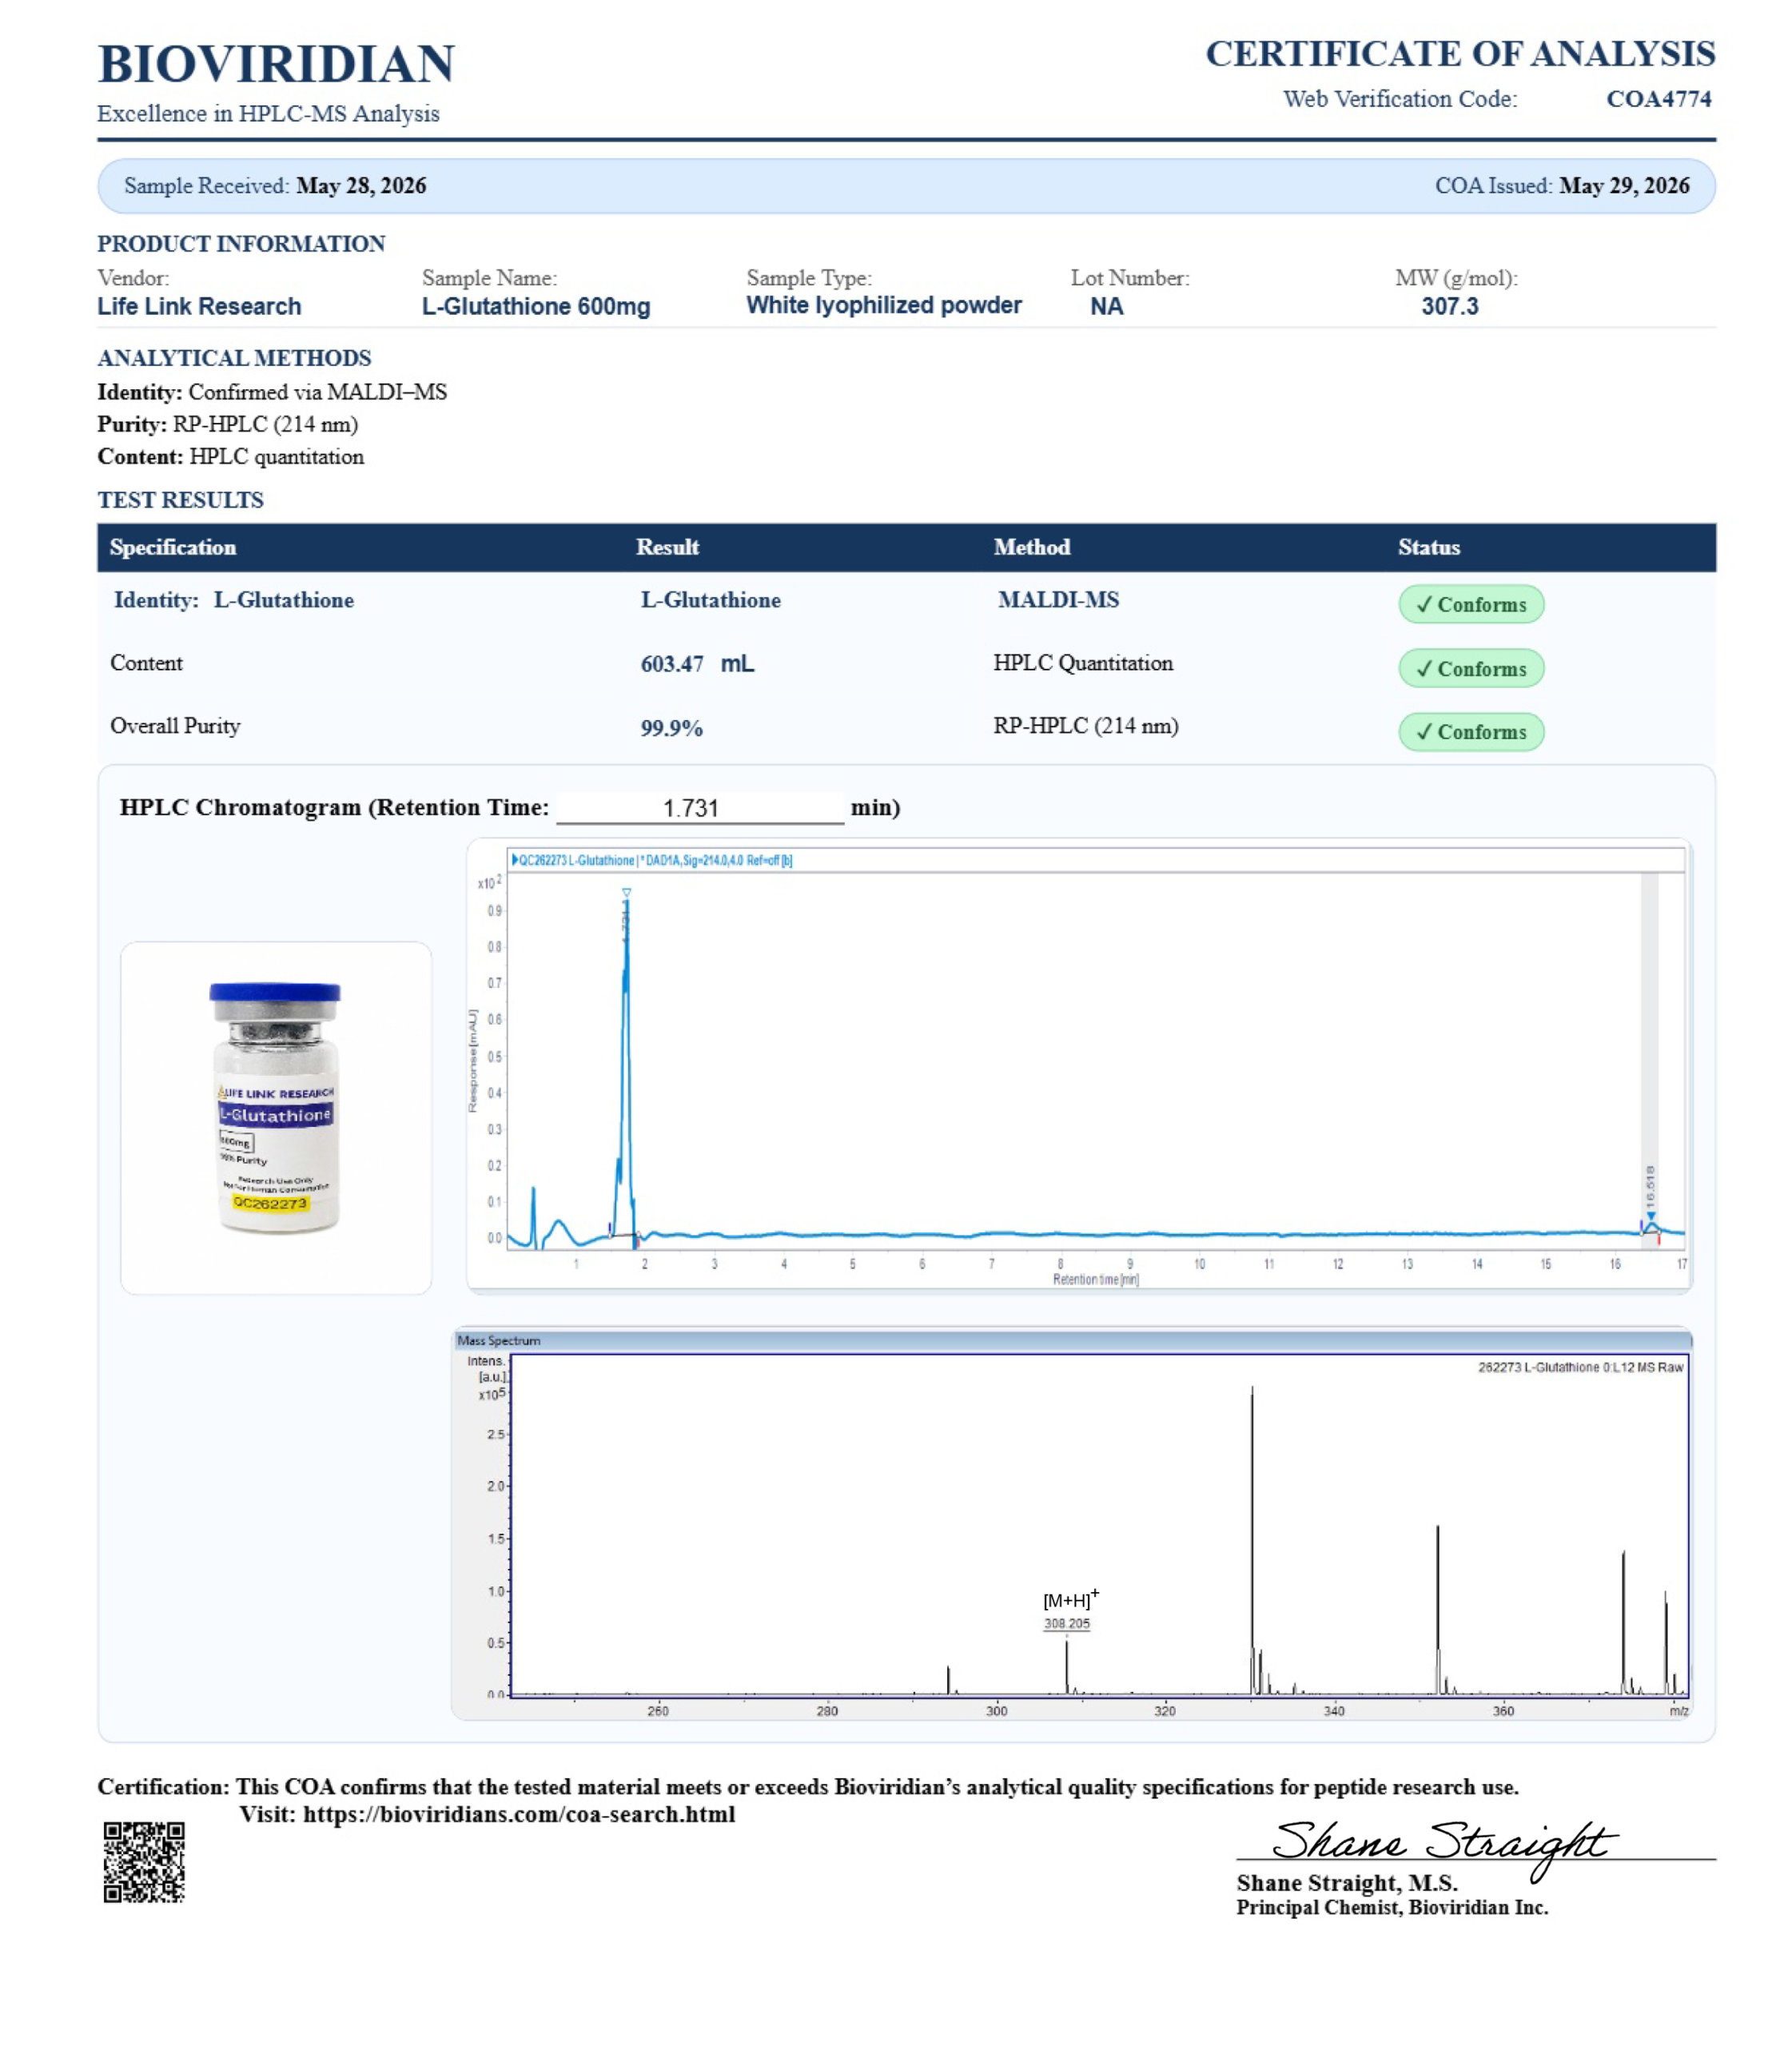The image size is (1792, 2046).
Task: Click the MALDI-MS method cell
Action: tap(1058, 600)
